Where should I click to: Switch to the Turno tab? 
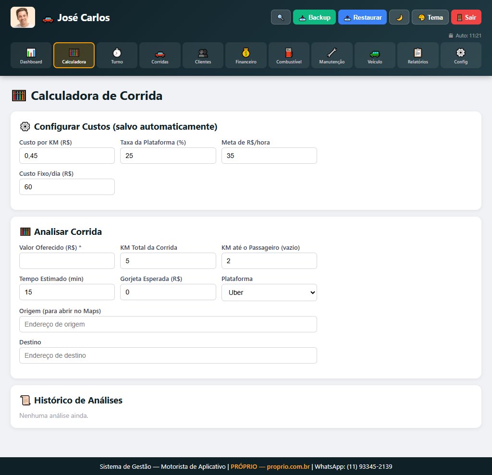pyautogui.click(x=117, y=55)
